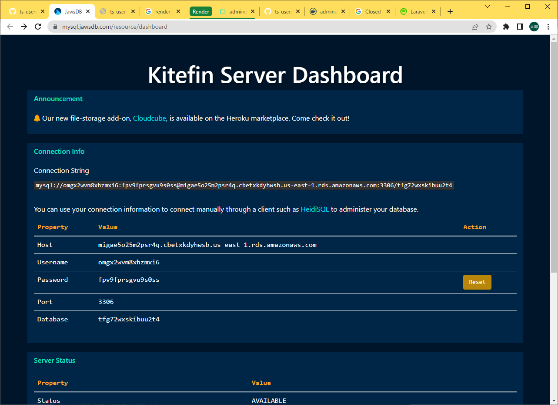
Task: Click the Database value tfg72wxskibuu2t4
Action: point(129,319)
